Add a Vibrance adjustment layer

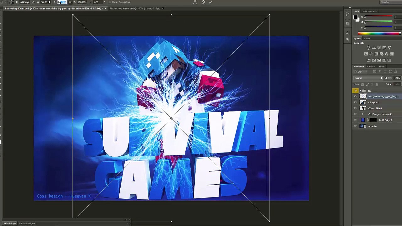[x=389, y=48]
